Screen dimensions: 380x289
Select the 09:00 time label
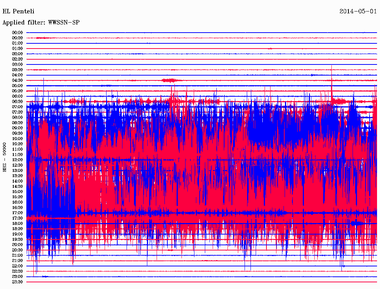click(x=17, y=128)
